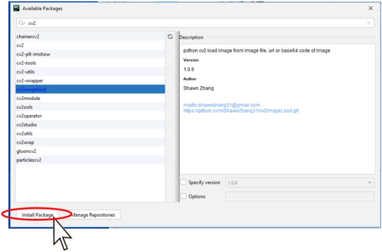The height and width of the screenshot is (252, 382).
Task: Open the cv2ImageLoad GitHub repository link
Action: point(241,111)
